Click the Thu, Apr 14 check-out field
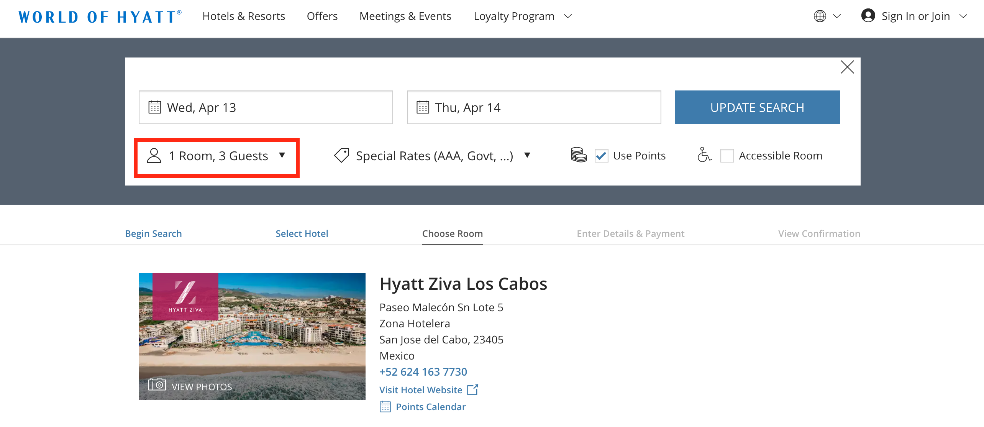This screenshot has width=984, height=427. (x=534, y=107)
